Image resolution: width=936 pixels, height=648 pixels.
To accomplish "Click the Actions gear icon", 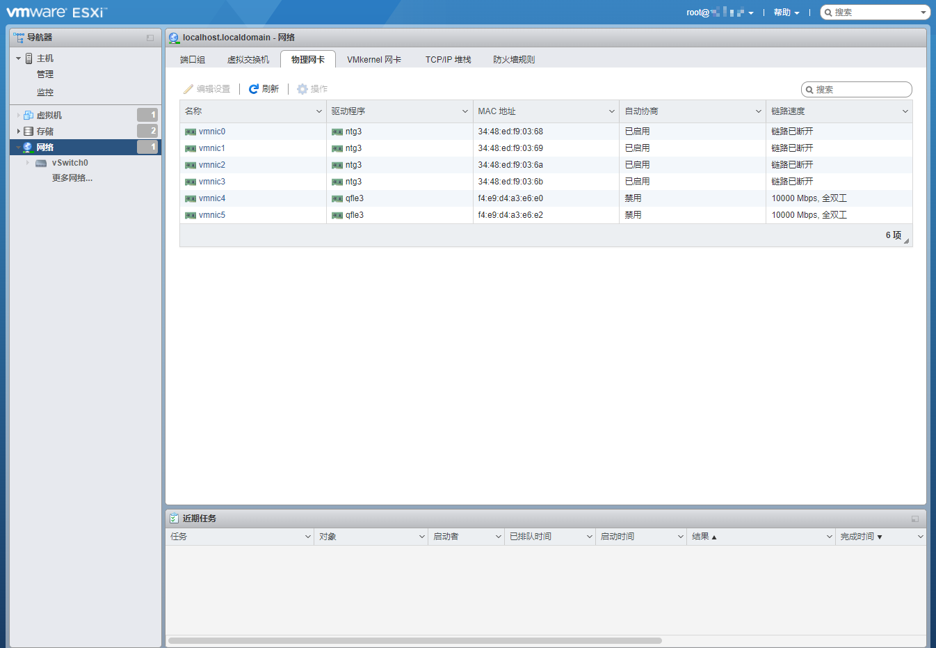I will click(x=302, y=89).
